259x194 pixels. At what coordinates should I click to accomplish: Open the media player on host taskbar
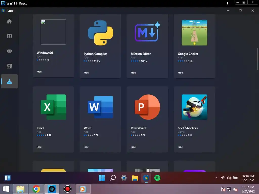click(83, 189)
